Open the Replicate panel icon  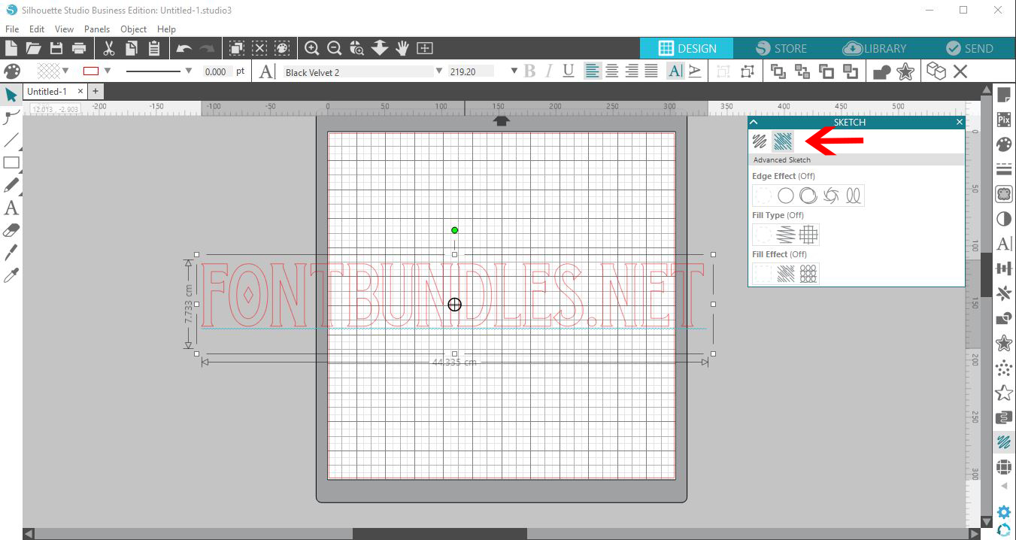(x=1004, y=293)
